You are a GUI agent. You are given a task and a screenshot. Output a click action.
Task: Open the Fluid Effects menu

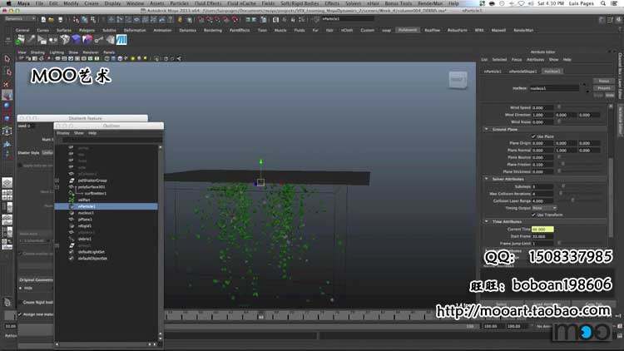(208, 3)
